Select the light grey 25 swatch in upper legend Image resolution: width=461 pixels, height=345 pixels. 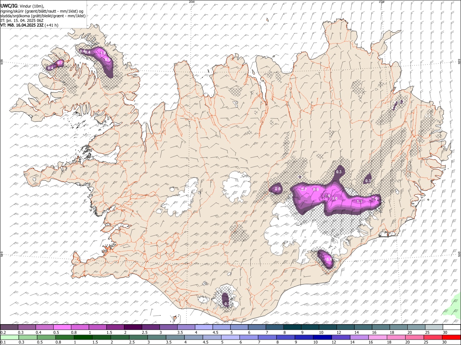(x=434, y=327)
